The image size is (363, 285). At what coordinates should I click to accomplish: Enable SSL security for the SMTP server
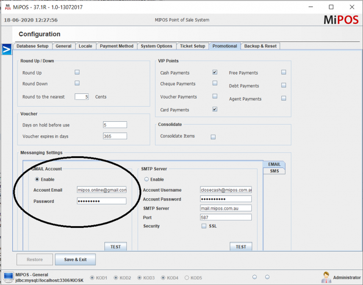pos(204,226)
